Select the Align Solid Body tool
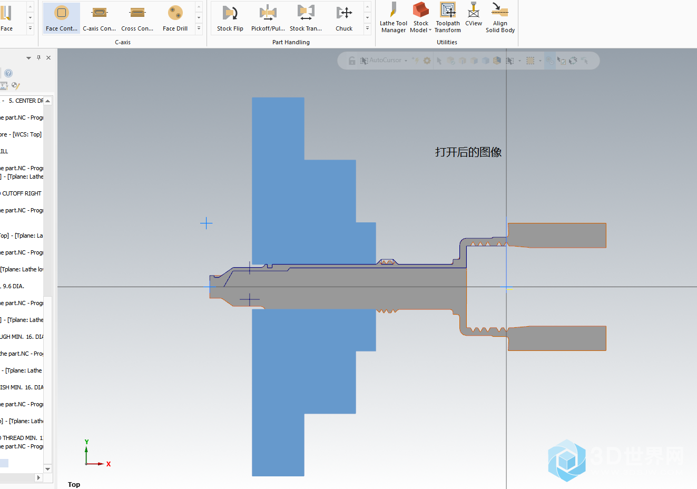Screen dimensions: 697x489 (x=500, y=17)
